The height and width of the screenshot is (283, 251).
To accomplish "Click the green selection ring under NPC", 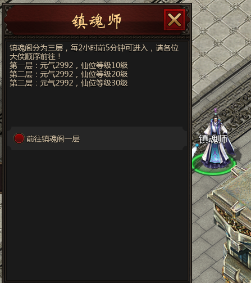I will pos(214,165).
